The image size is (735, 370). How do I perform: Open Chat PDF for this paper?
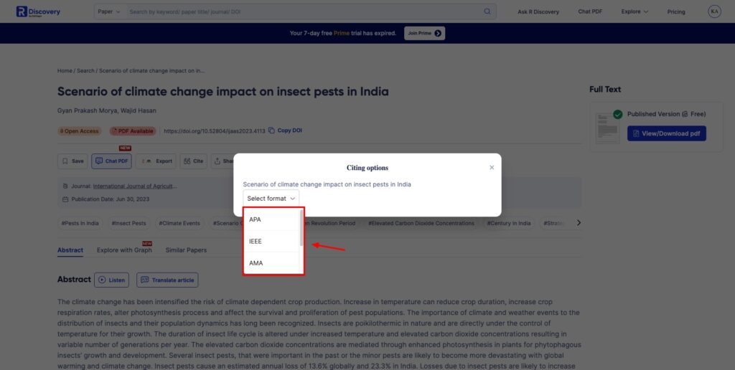coord(111,161)
